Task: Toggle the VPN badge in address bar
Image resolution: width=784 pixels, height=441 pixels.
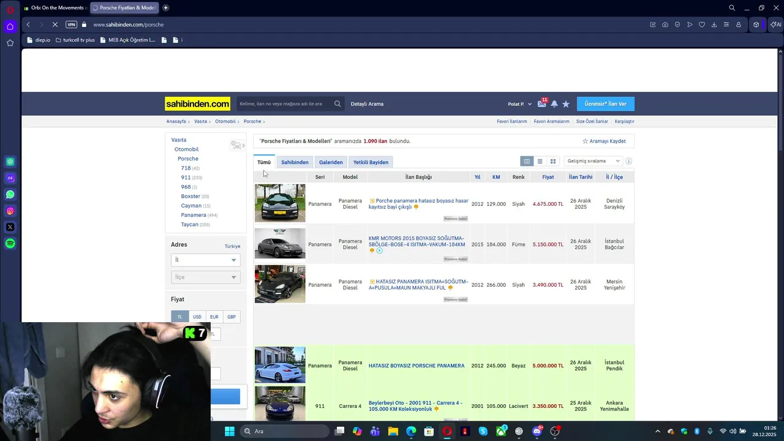Action: click(x=72, y=24)
